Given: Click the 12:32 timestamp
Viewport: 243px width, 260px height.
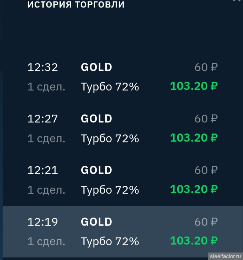Looking at the screenshot, I should [x=42, y=67].
